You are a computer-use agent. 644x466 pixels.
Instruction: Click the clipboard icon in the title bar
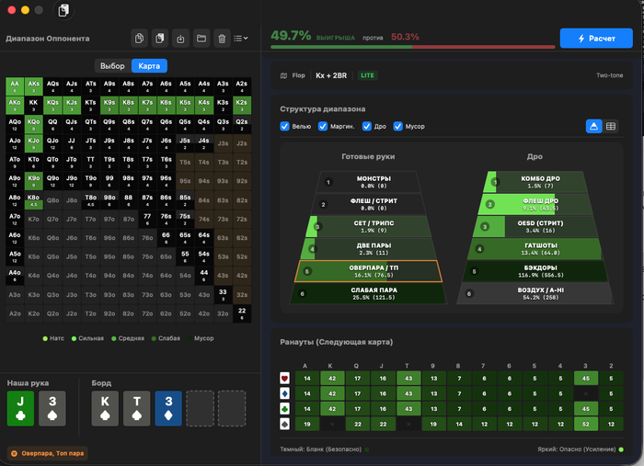click(63, 10)
